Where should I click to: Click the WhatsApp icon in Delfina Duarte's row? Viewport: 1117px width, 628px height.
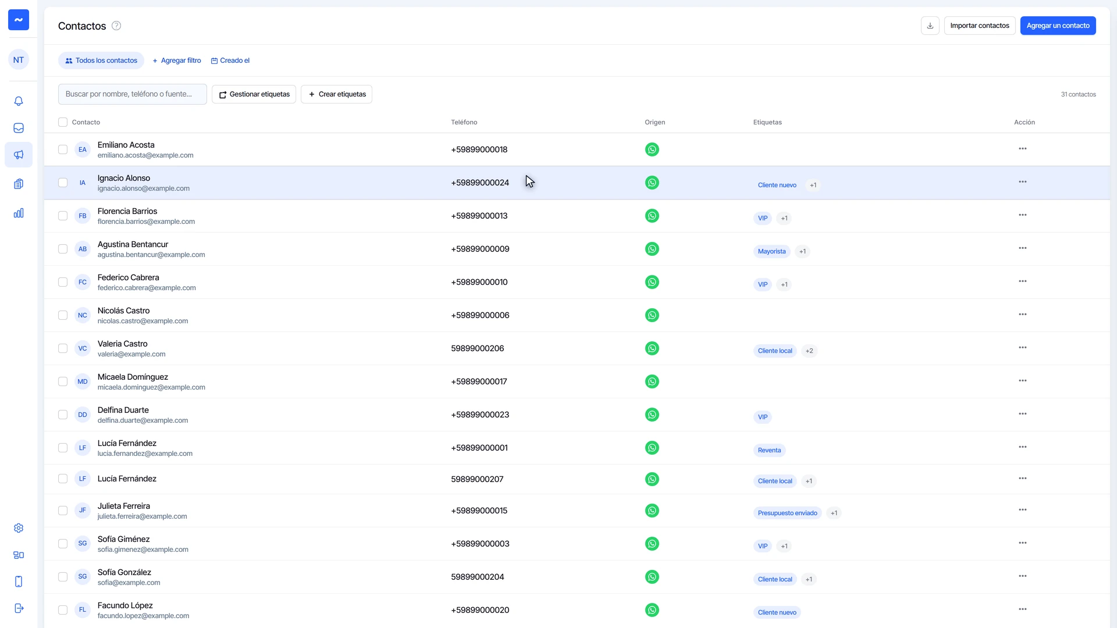coord(652,415)
